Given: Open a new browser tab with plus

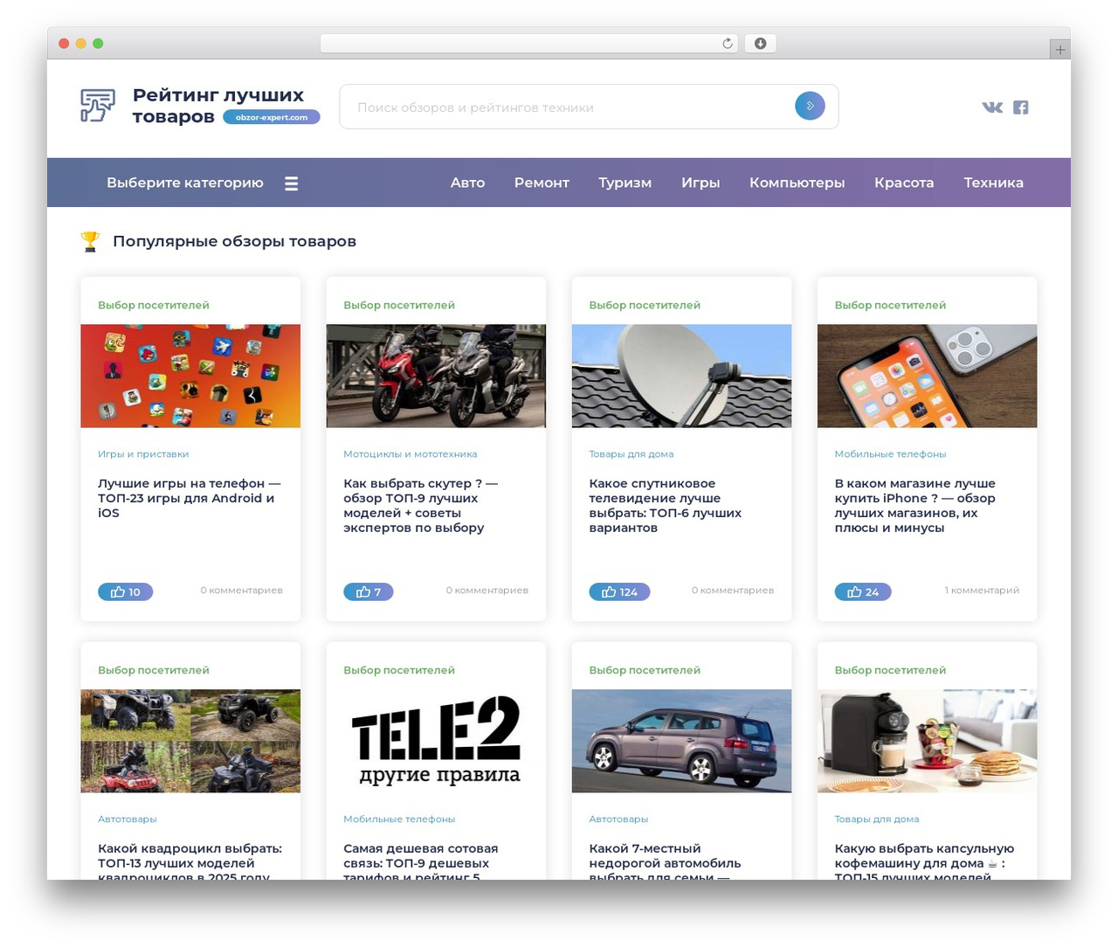Looking at the screenshot, I should click(1060, 50).
